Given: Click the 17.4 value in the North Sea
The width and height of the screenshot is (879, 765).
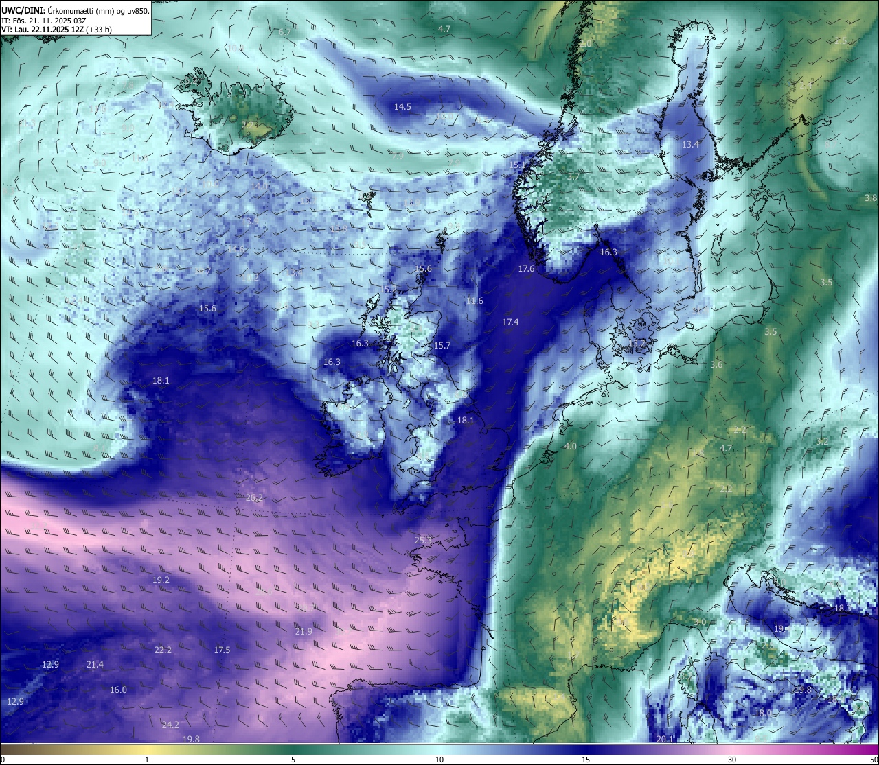Looking at the screenshot, I should pos(510,322).
